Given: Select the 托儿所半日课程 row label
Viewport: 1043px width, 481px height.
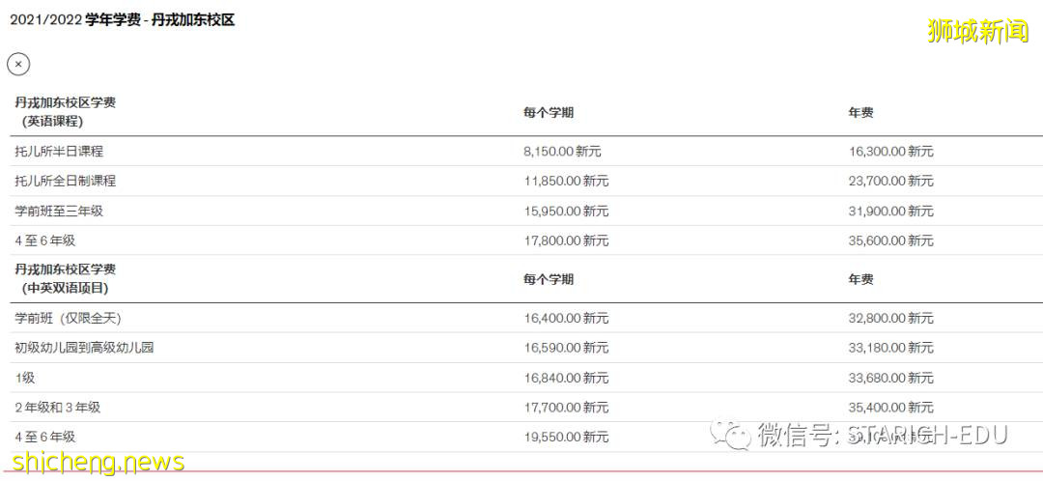Looking at the screenshot, I should pyautogui.click(x=59, y=152).
